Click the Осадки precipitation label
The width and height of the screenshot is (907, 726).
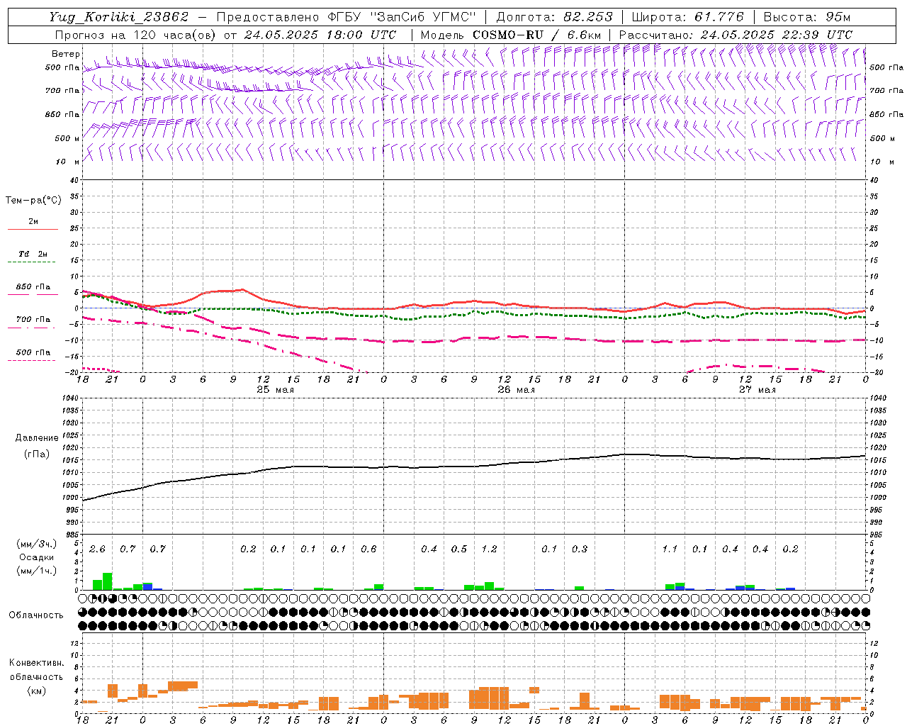pyautogui.click(x=37, y=557)
